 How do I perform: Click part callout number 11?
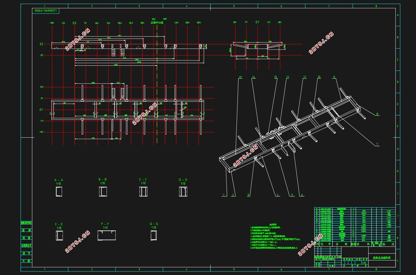point(305,77)
